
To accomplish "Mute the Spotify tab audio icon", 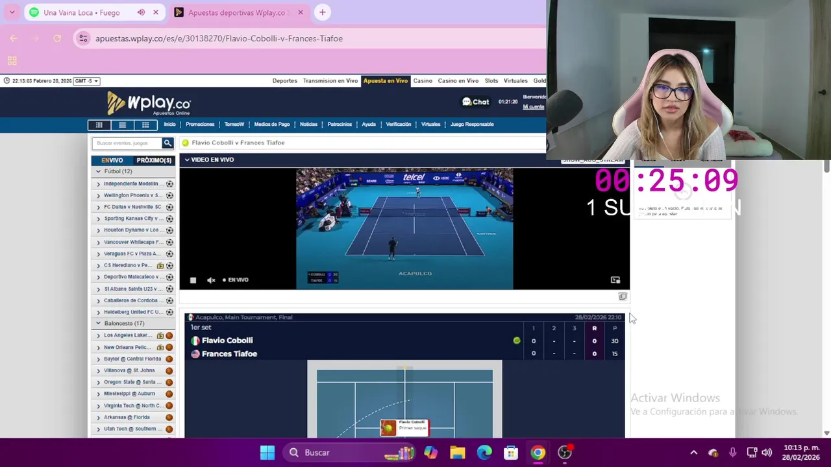I will click(141, 12).
